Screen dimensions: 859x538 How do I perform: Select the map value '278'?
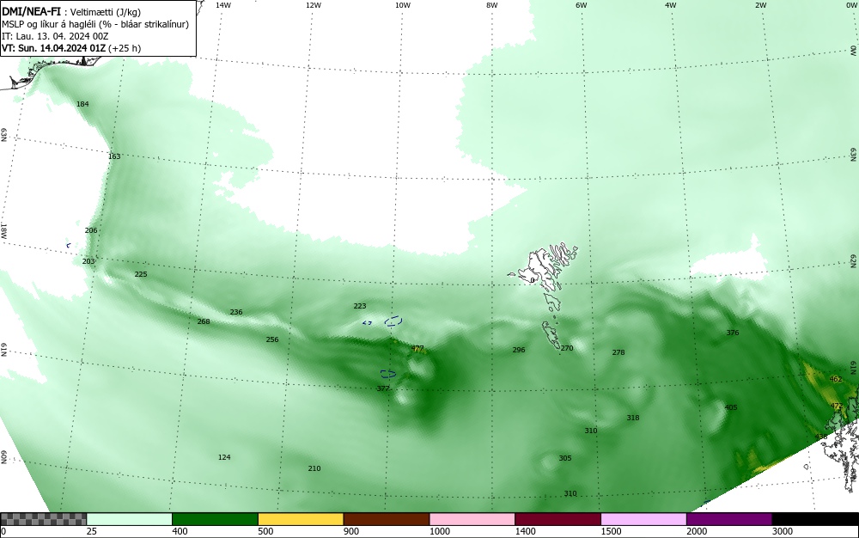618,353
